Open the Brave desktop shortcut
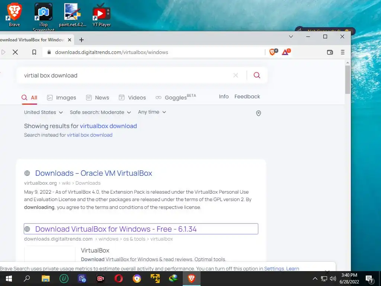This screenshot has height=286, width=381. point(14,15)
